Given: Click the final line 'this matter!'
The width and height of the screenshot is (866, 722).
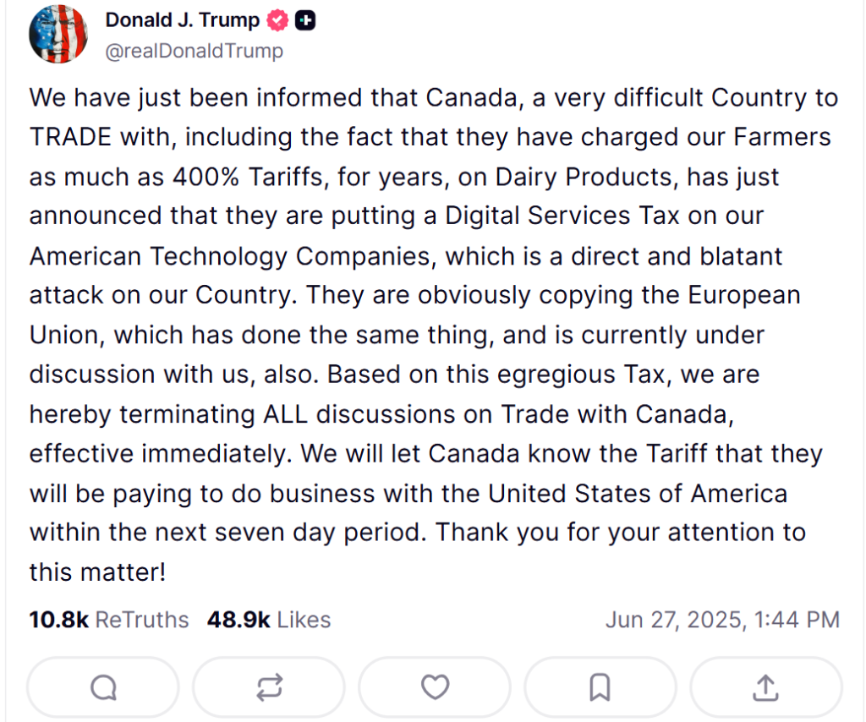Looking at the screenshot, I should tap(97, 572).
